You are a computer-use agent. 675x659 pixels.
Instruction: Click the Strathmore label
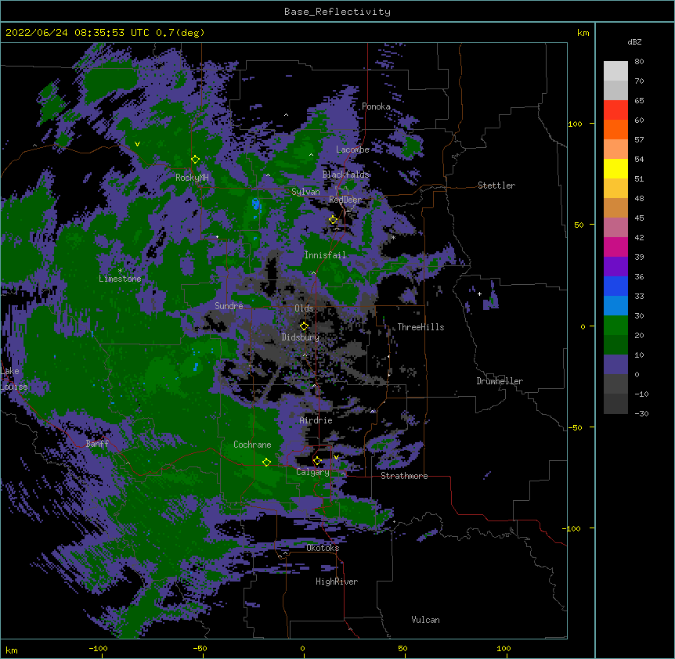point(404,476)
